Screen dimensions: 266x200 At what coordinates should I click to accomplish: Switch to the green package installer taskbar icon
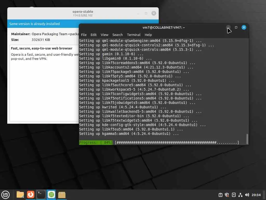(51, 195)
